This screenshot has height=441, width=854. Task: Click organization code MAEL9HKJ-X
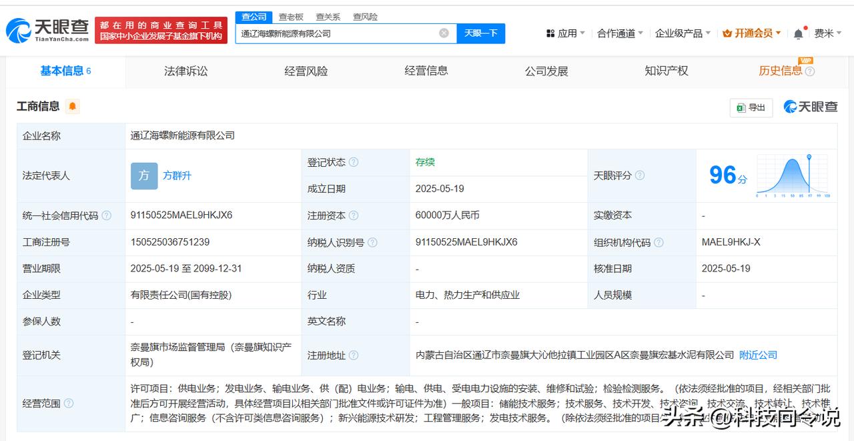tap(731, 242)
